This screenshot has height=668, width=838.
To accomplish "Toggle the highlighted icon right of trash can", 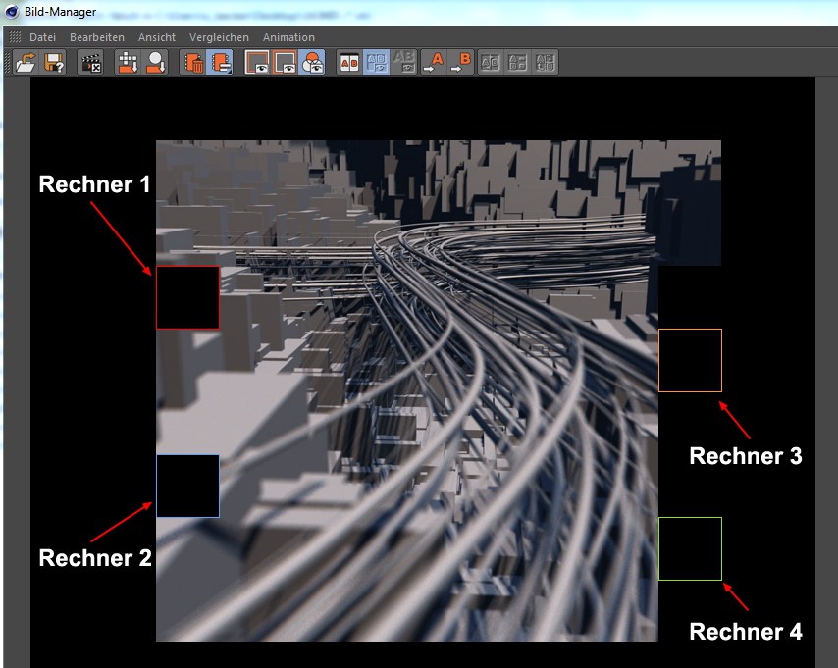I will [219, 63].
